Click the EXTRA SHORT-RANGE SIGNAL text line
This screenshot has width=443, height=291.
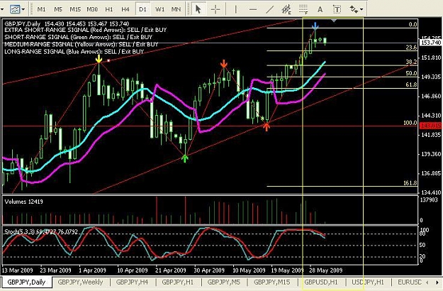[86, 30]
